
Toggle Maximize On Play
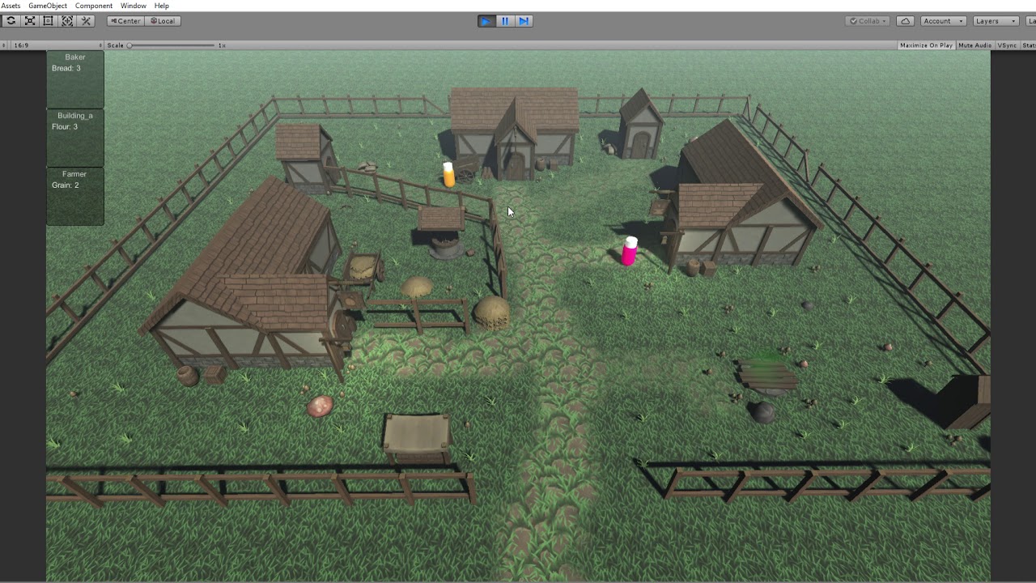[x=926, y=45]
